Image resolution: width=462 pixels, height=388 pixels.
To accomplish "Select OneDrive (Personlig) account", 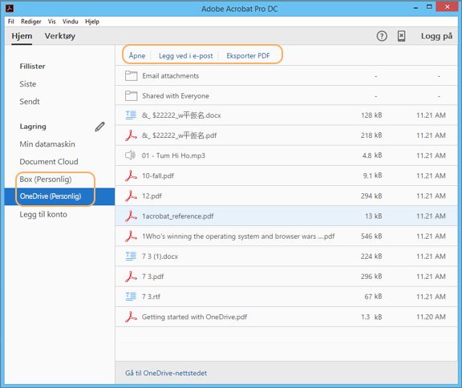I will tap(51, 196).
